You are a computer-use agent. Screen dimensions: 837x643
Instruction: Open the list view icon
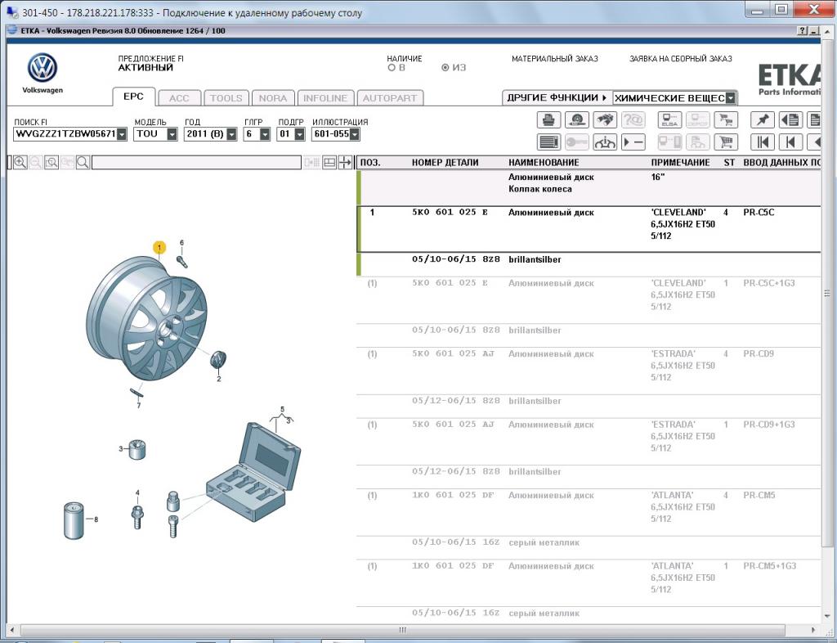(548, 142)
